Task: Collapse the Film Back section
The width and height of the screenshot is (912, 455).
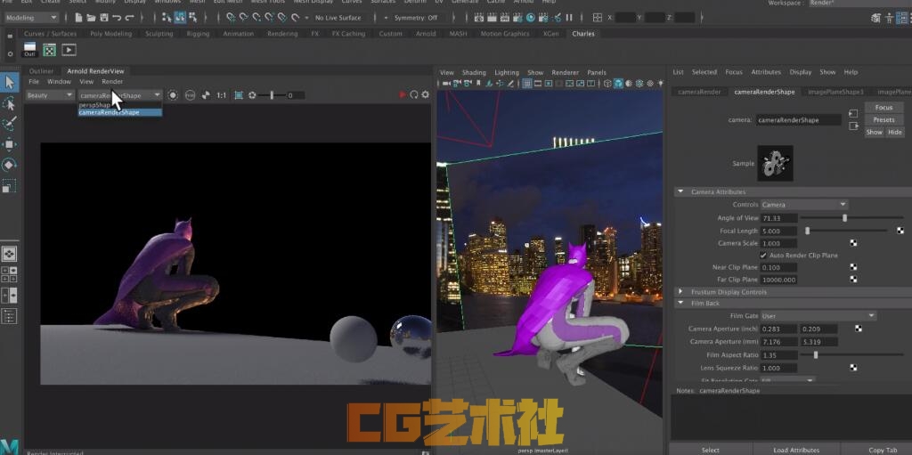Action: tap(680, 303)
